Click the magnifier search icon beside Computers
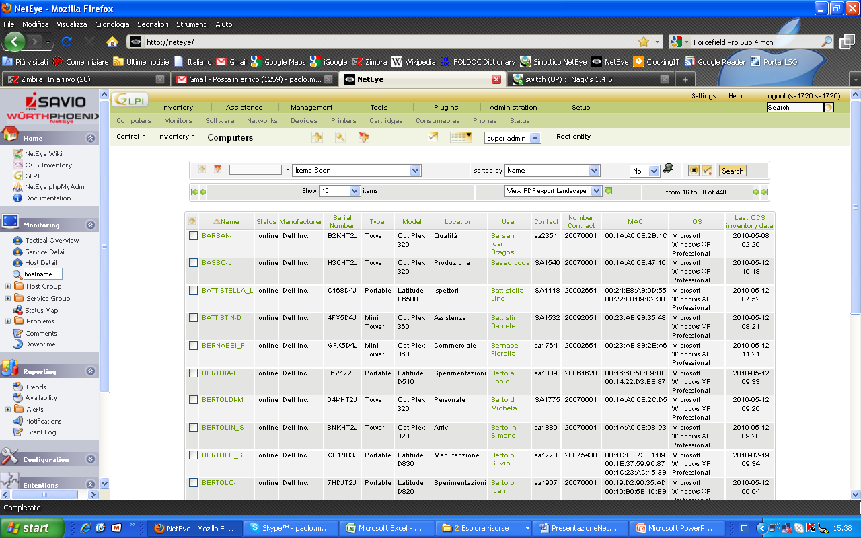 pyautogui.click(x=340, y=137)
